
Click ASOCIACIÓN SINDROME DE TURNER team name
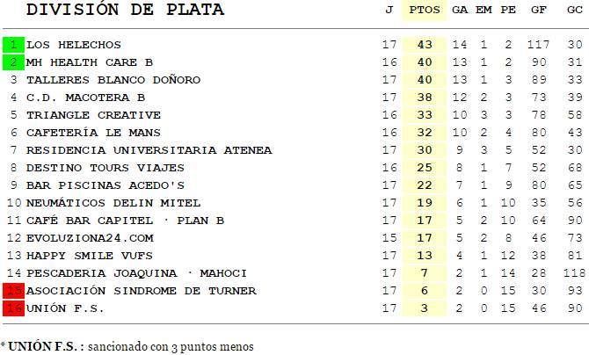(x=141, y=291)
